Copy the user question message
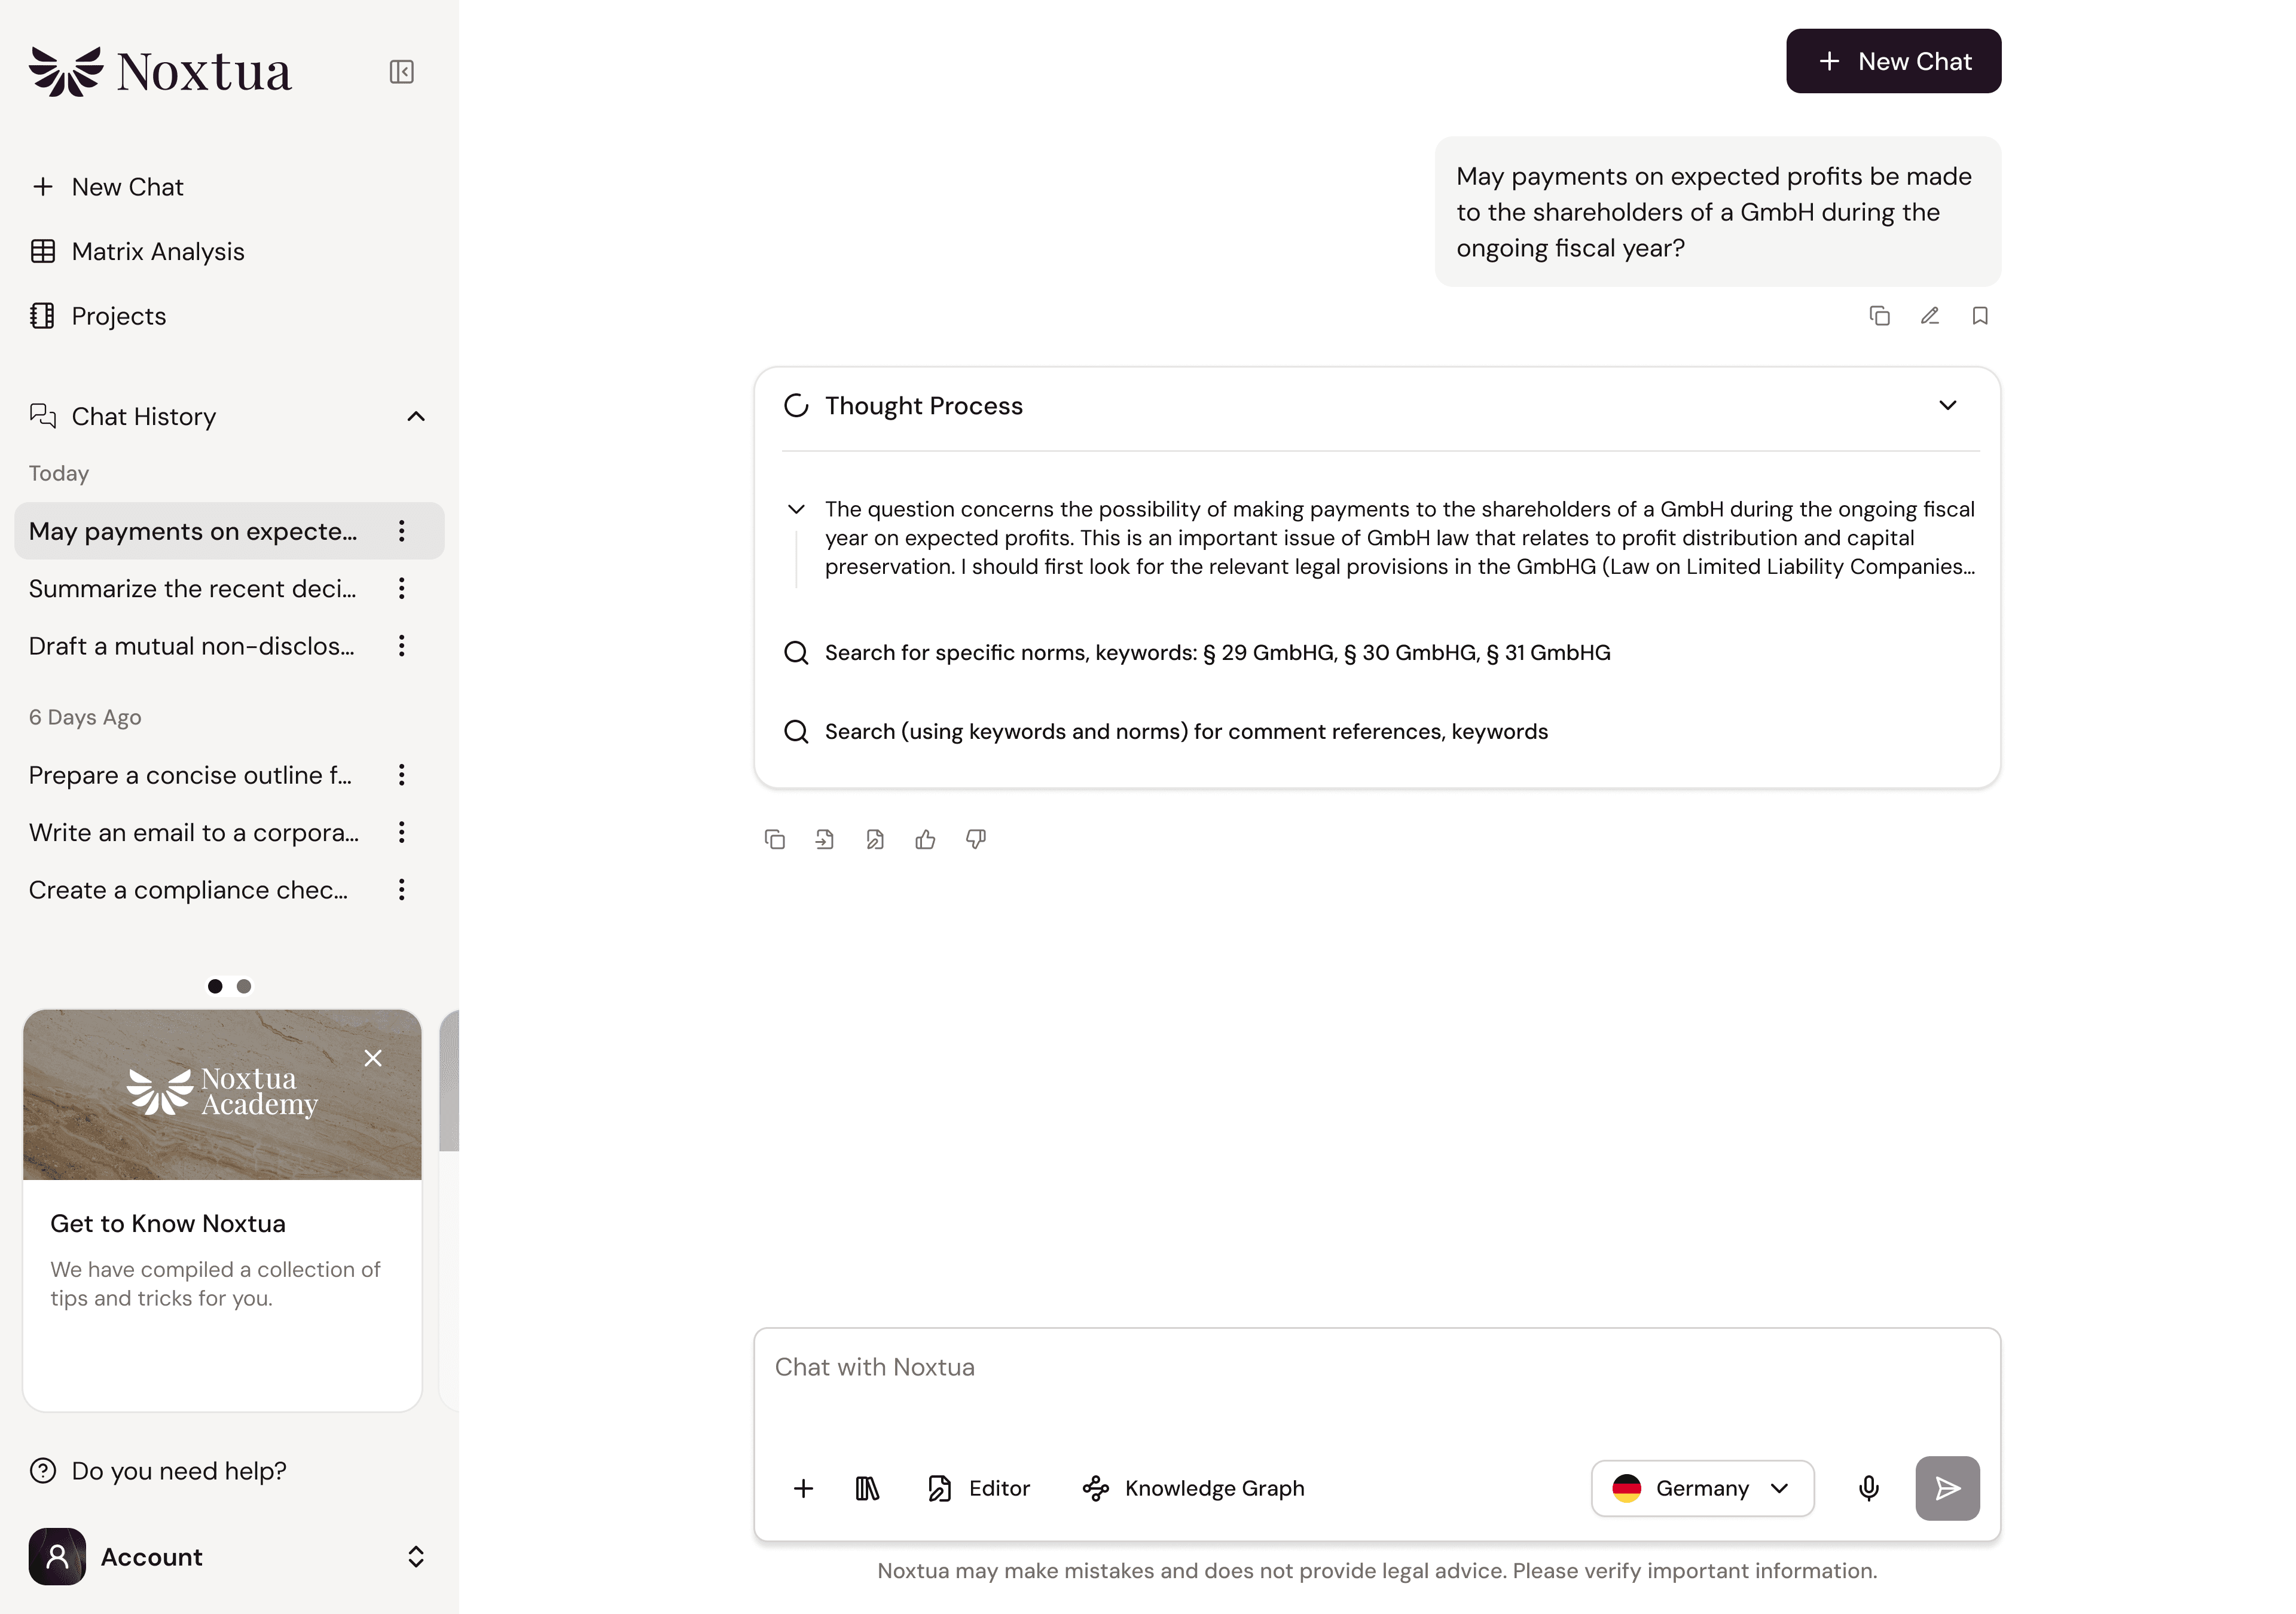 1879,316
